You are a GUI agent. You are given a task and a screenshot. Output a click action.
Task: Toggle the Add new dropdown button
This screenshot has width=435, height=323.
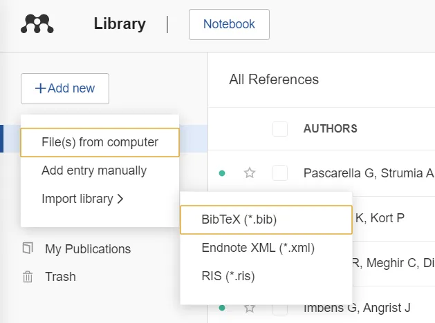pos(65,88)
